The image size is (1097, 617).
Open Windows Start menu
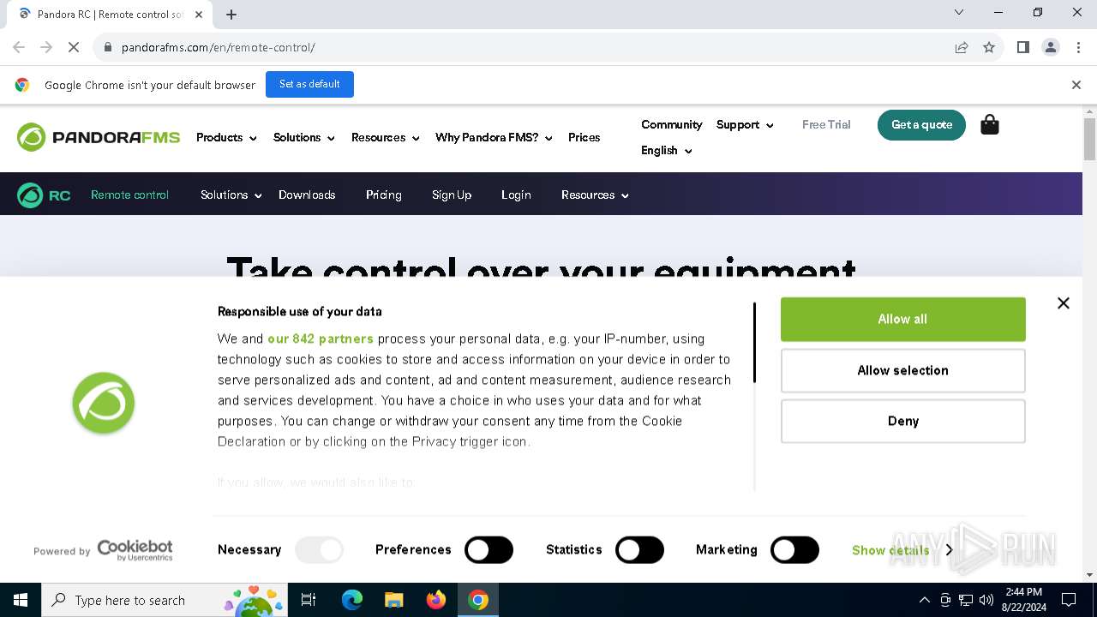[x=20, y=600]
